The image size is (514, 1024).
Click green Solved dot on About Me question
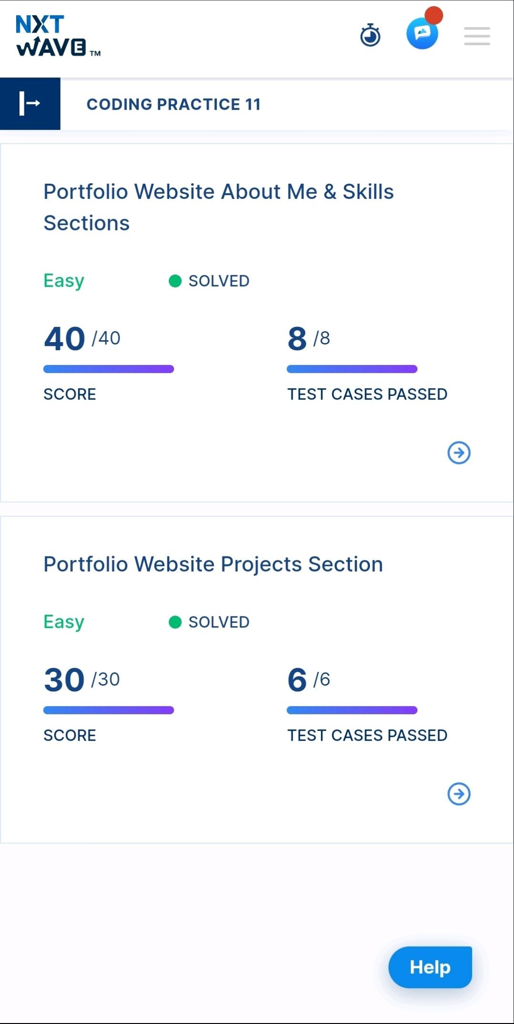(x=175, y=281)
